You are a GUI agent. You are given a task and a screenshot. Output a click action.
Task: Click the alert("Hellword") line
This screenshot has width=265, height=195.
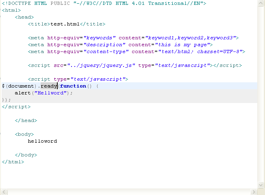pyautogui.click(x=43, y=93)
